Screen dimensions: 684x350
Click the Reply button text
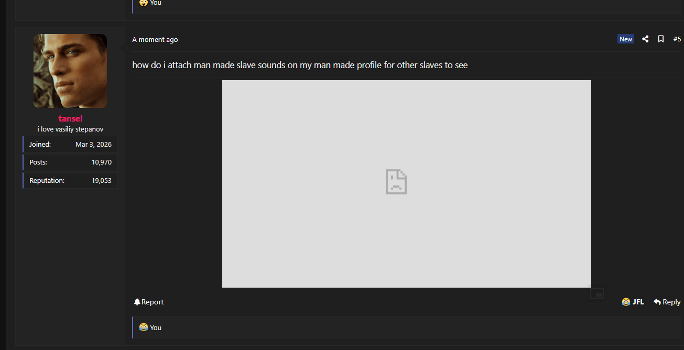click(671, 302)
